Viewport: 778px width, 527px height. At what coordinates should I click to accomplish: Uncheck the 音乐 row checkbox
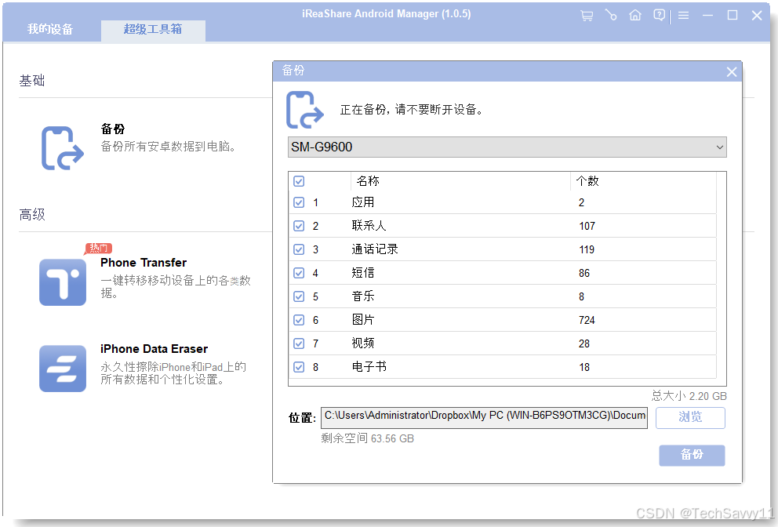click(299, 296)
